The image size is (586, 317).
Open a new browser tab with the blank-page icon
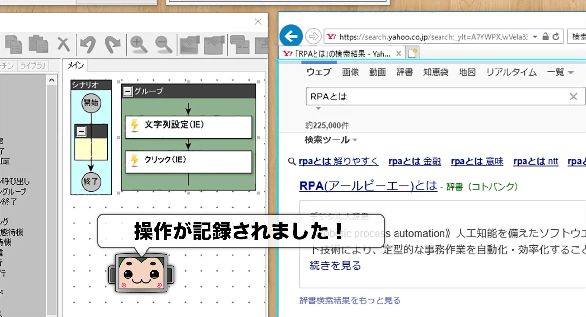413,53
